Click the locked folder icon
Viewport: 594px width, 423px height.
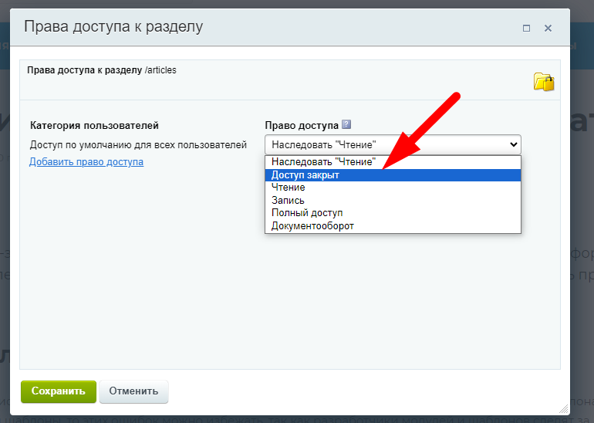544,82
